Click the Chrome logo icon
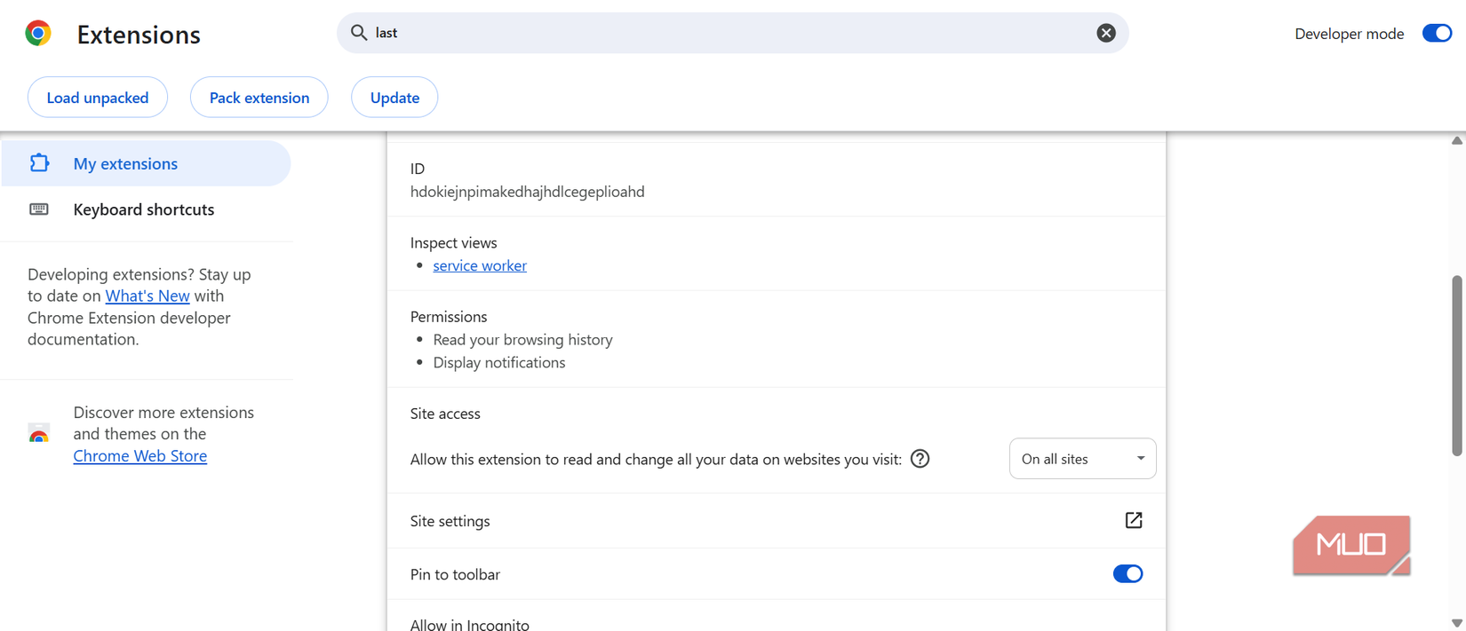The height and width of the screenshot is (631, 1466). point(38,34)
